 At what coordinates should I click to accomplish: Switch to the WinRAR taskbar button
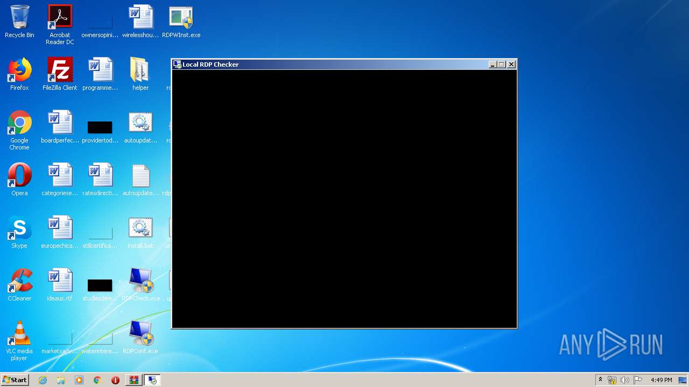point(133,380)
